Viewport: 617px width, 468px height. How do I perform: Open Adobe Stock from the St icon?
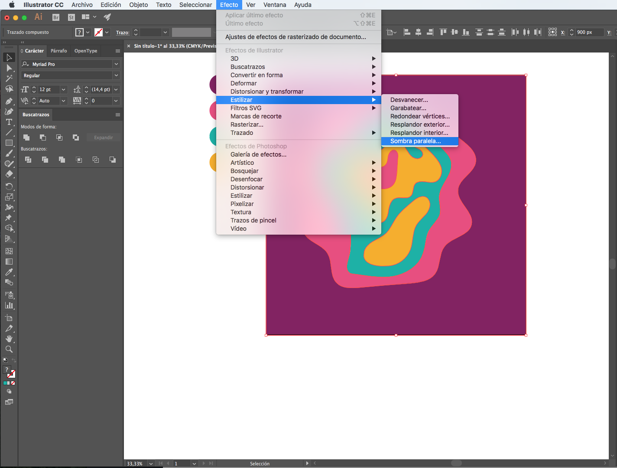[x=71, y=17]
